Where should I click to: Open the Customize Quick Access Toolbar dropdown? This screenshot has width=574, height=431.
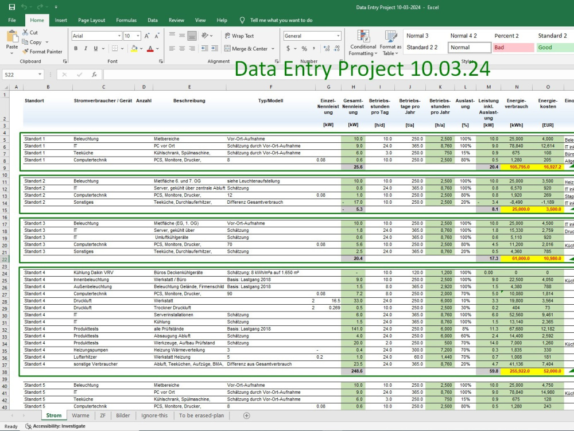pos(56,7)
